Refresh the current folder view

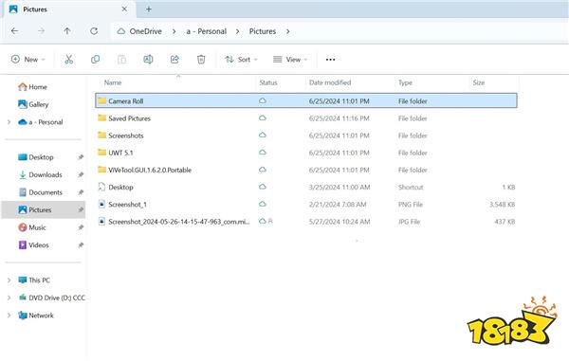coord(94,31)
